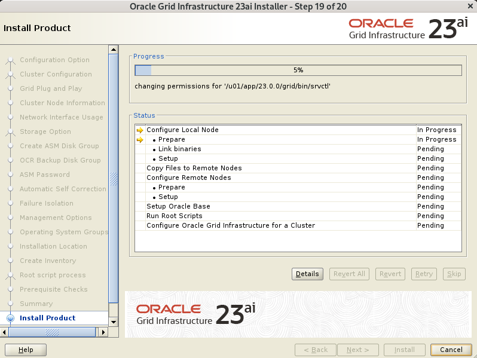
Task: Click the 5% progress bar
Action: 298,71
